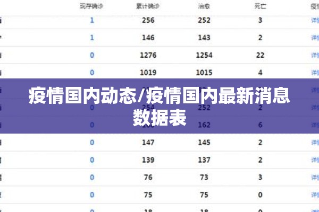Image resolution: width=319 pixels, height=212 pixels.
Task: Select cumulative confirmed value 1019
Action: coord(148,73)
